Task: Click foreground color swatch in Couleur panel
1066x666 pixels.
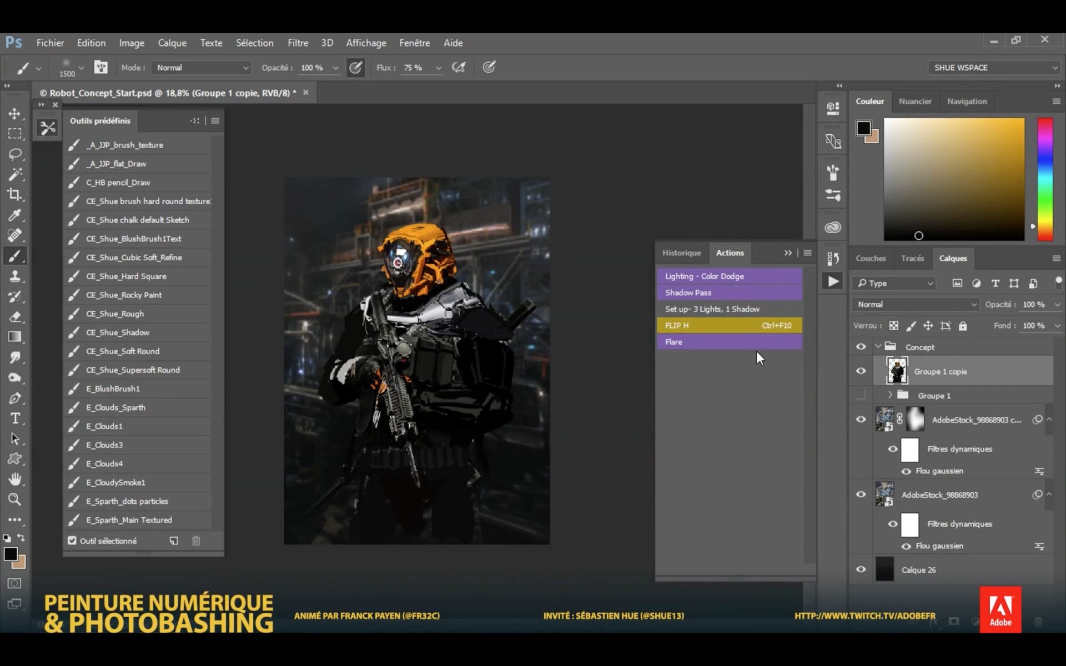Action: pyautogui.click(x=863, y=128)
